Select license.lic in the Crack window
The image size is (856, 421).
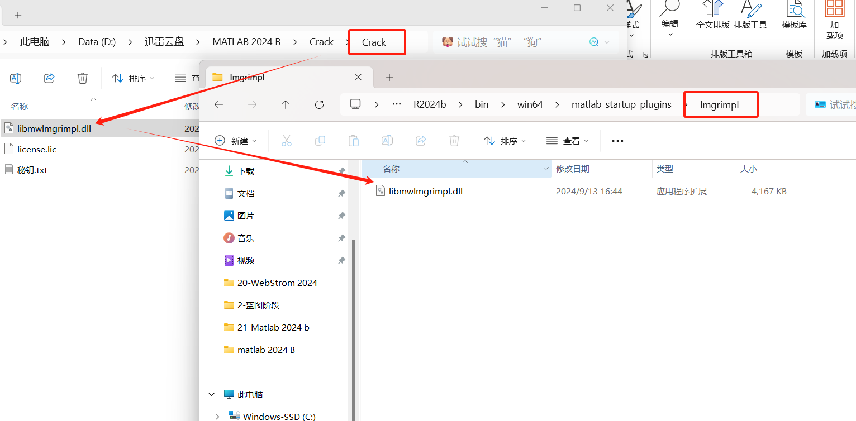click(x=37, y=149)
